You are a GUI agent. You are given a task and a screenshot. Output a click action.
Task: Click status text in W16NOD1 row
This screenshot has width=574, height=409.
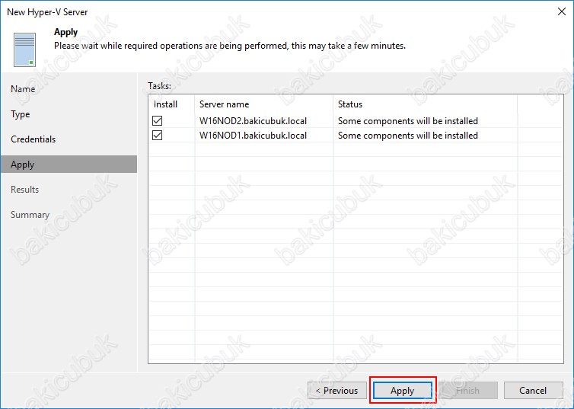click(408, 136)
